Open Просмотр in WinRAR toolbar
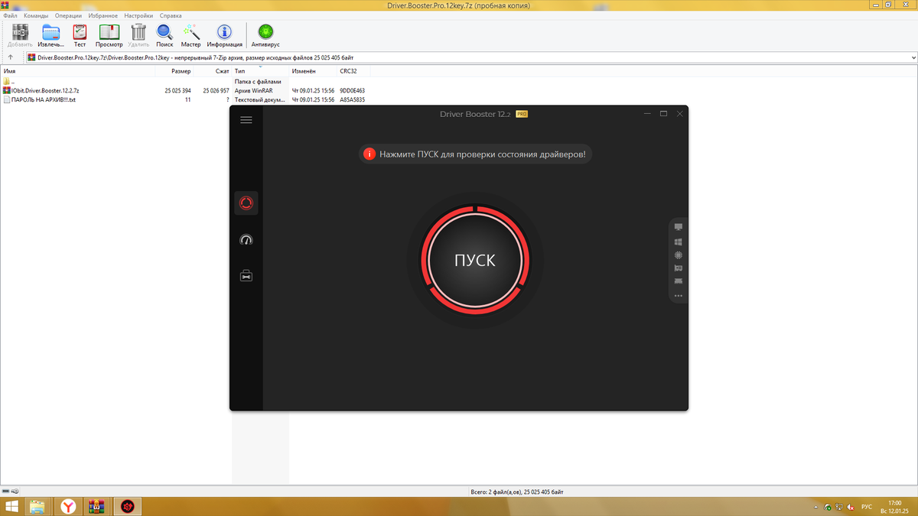This screenshot has height=516, width=918. click(x=109, y=35)
